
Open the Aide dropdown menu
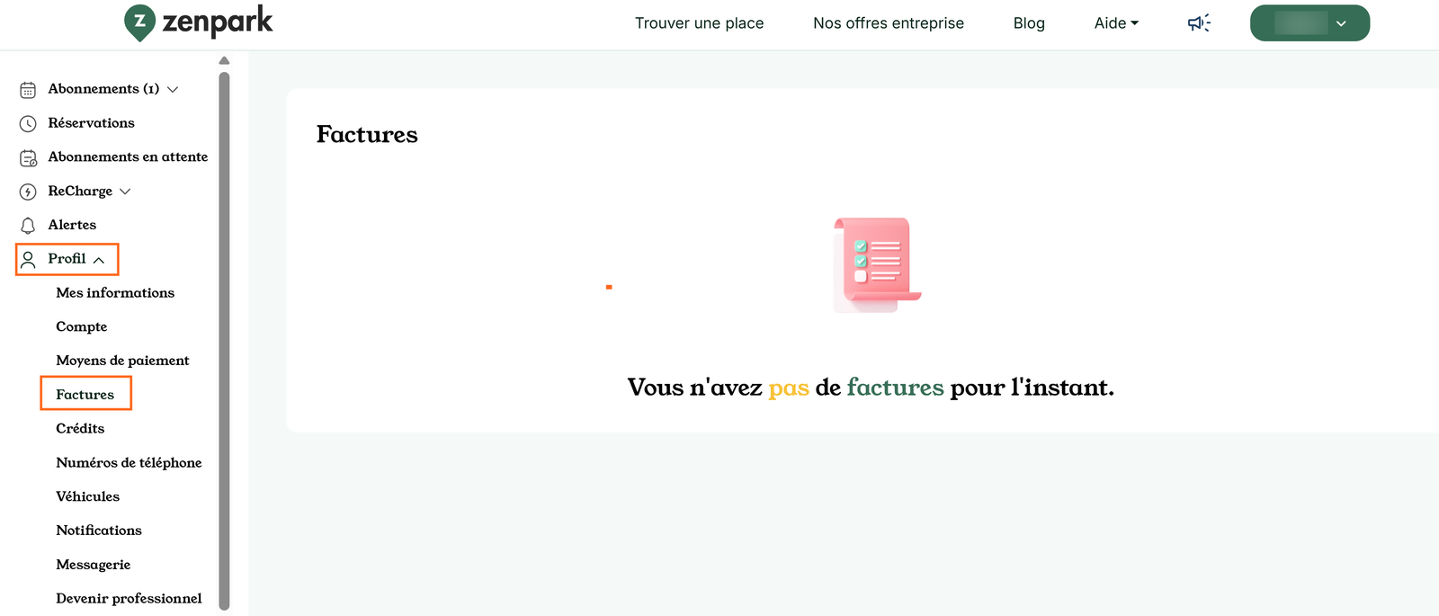(x=1116, y=23)
